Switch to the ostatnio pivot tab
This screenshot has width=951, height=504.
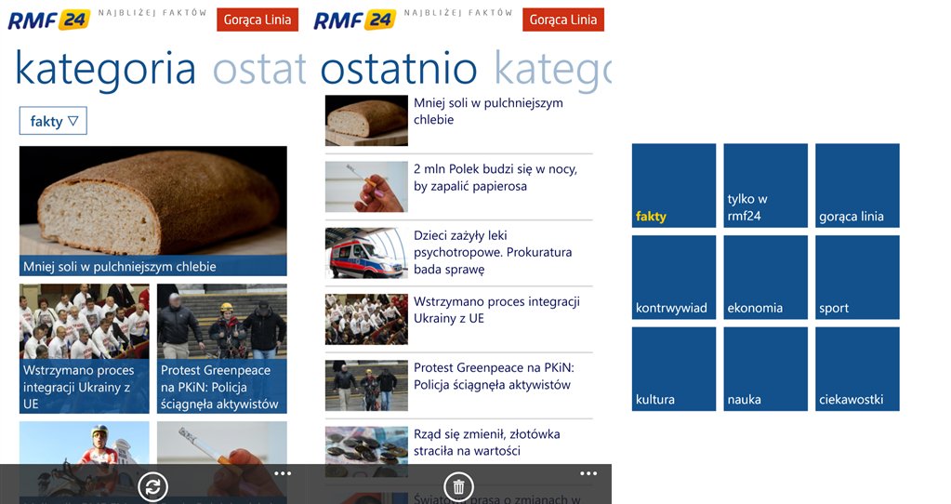click(x=259, y=71)
